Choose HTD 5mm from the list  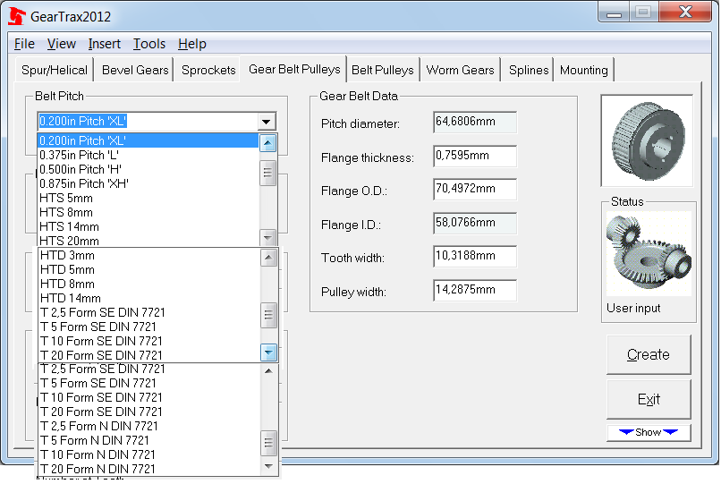click(149, 269)
